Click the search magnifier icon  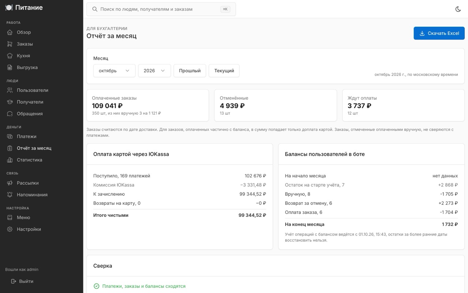pyautogui.click(x=95, y=9)
